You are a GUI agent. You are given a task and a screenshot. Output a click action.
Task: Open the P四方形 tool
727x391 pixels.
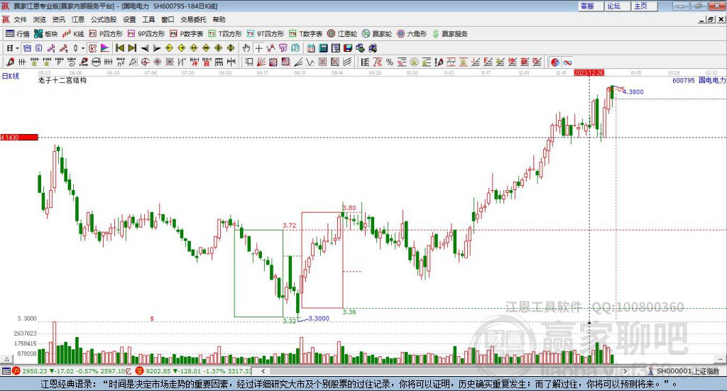(x=106, y=34)
